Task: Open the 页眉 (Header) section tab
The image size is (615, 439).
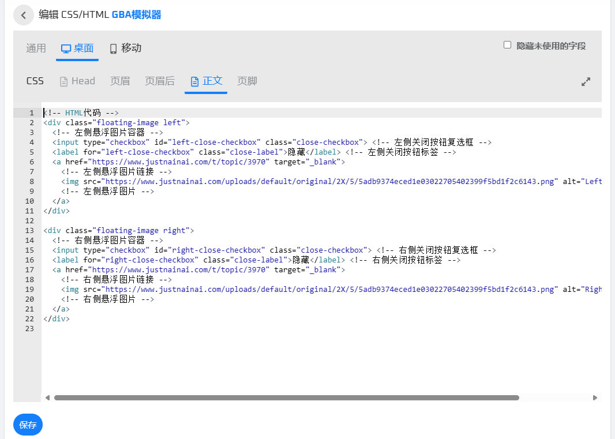Action: tap(120, 81)
